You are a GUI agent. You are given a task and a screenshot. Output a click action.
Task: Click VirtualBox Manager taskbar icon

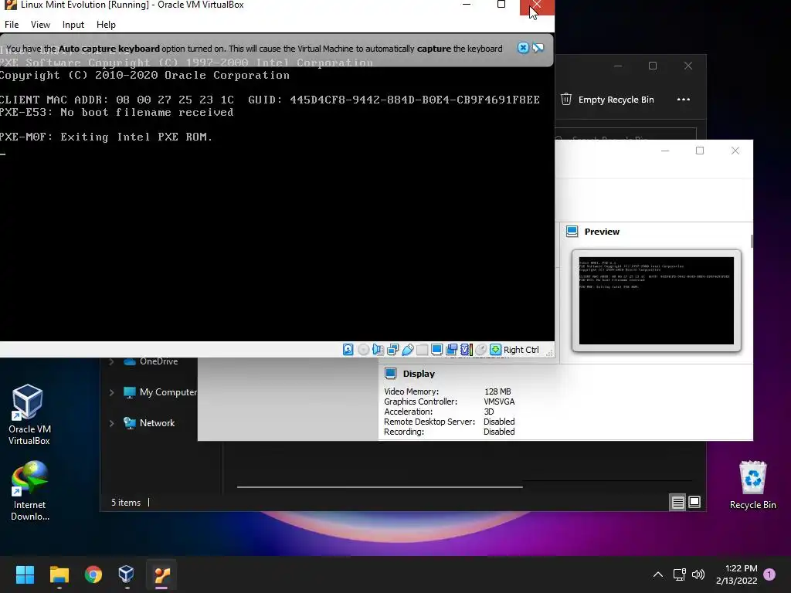click(x=127, y=574)
